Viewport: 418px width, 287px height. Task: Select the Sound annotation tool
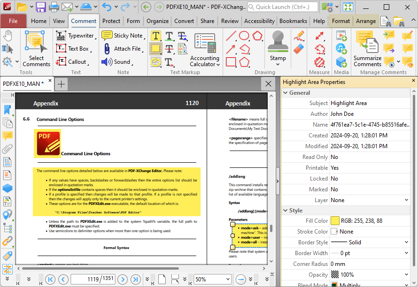(x=116, y=62)
